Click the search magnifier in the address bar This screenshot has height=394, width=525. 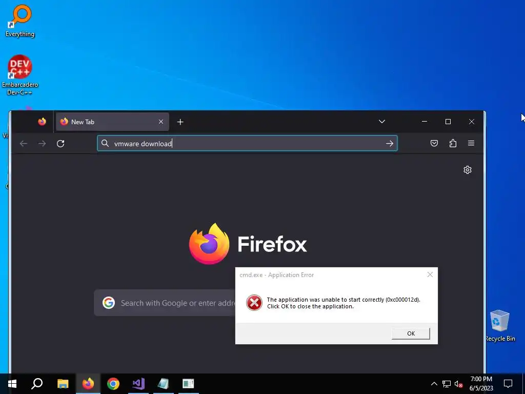pyautogui.click(x=105, y=144)
